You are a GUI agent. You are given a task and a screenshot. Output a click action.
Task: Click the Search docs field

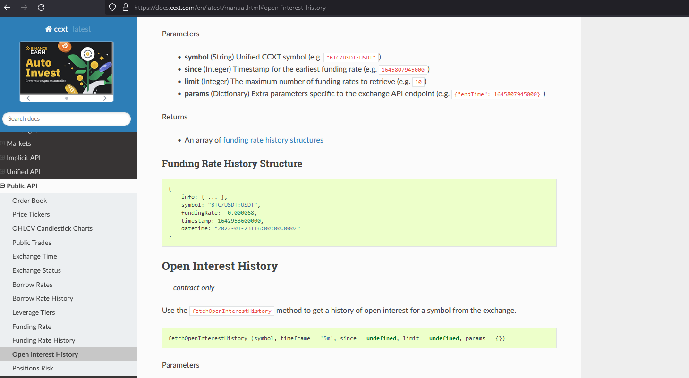coord(66,119)
